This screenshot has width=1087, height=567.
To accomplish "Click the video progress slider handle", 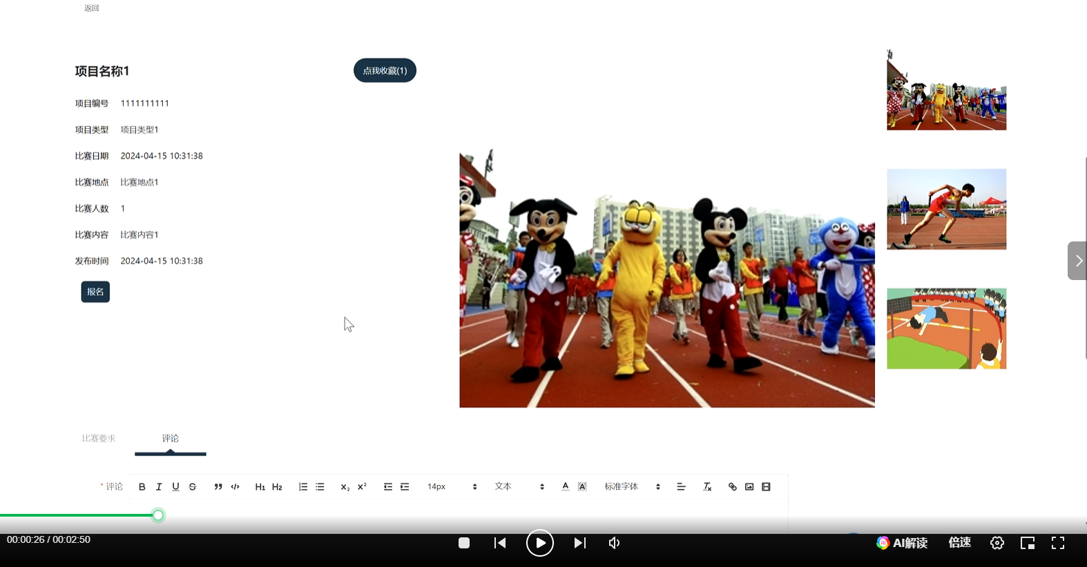I will click(x=158, y=515).
